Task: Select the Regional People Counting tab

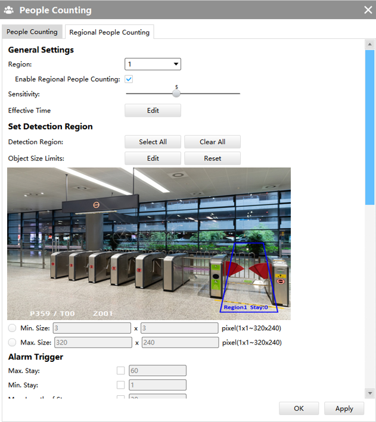Action: tap(109, 32)
